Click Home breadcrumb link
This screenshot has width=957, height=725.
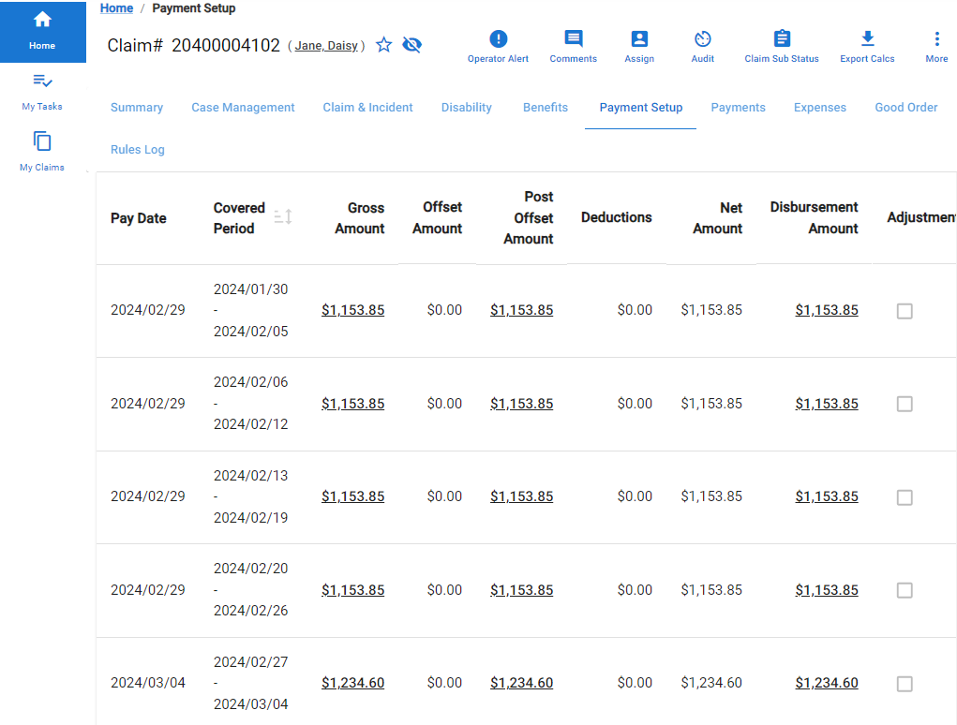click(116, 8)
